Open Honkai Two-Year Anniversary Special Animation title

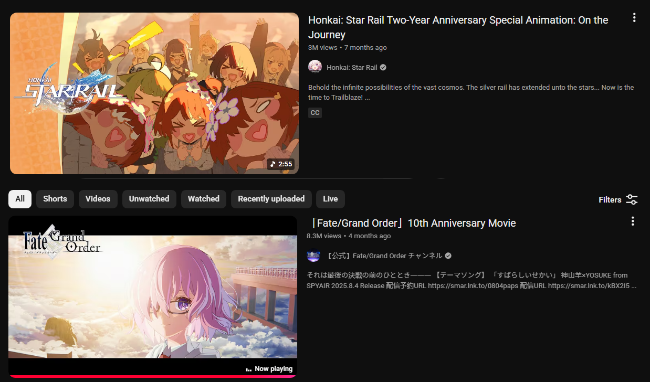pyautogui.click(x=458, y=27)
